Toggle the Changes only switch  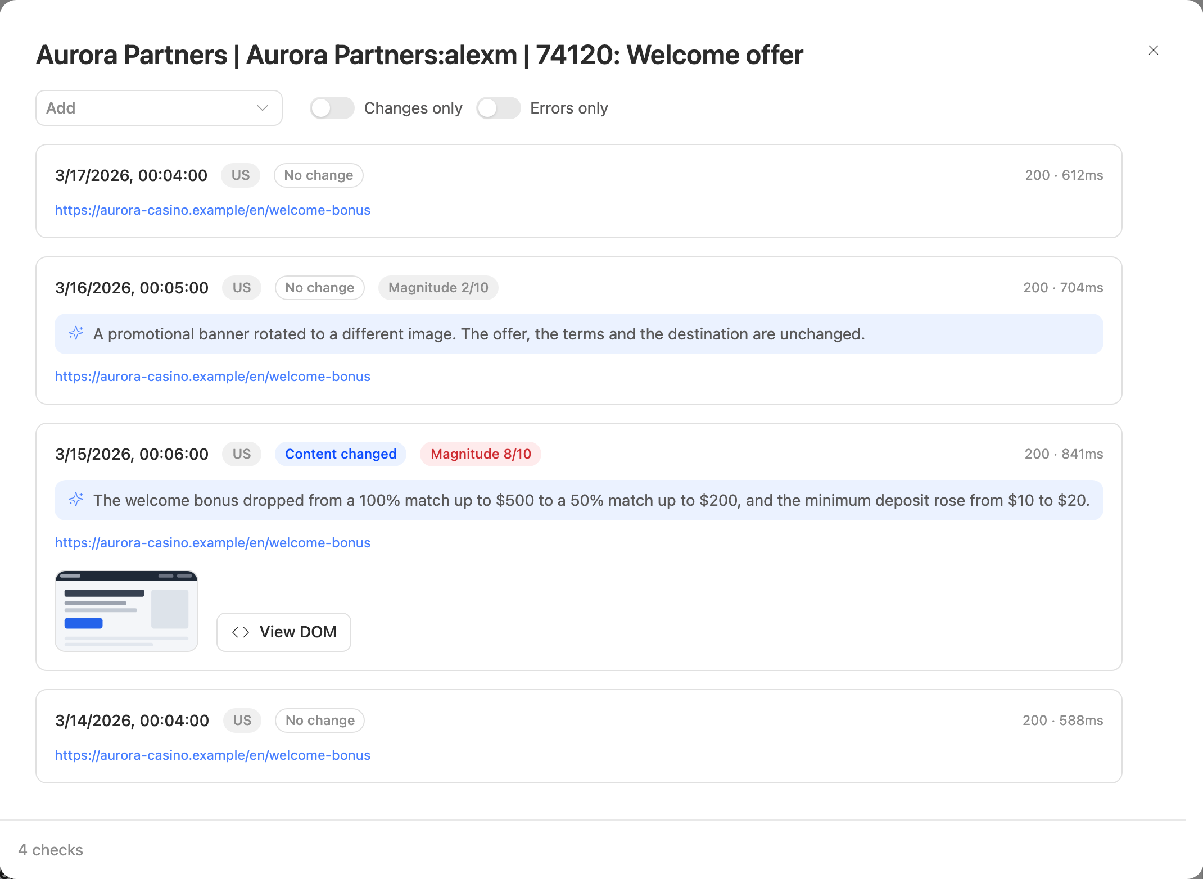pos(332,108)
